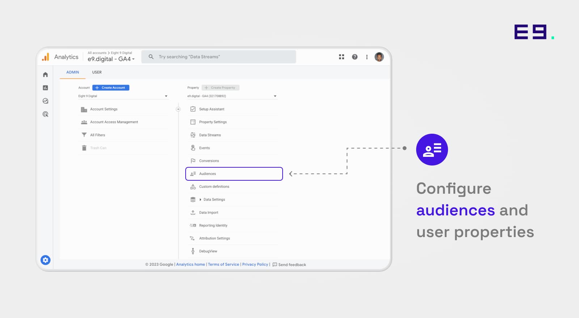This screenshot has height=318, width=579.
Task: Open the Advertising icon in sidebar
Action: [45, 114]
